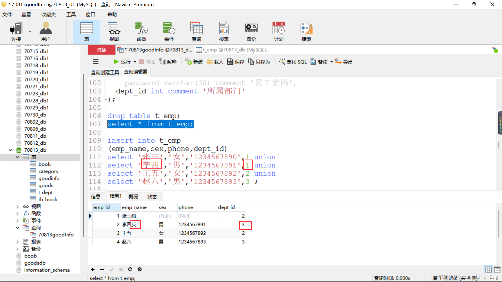
Task: Click new tab icon at top right
Action: [x=495, y=50]
